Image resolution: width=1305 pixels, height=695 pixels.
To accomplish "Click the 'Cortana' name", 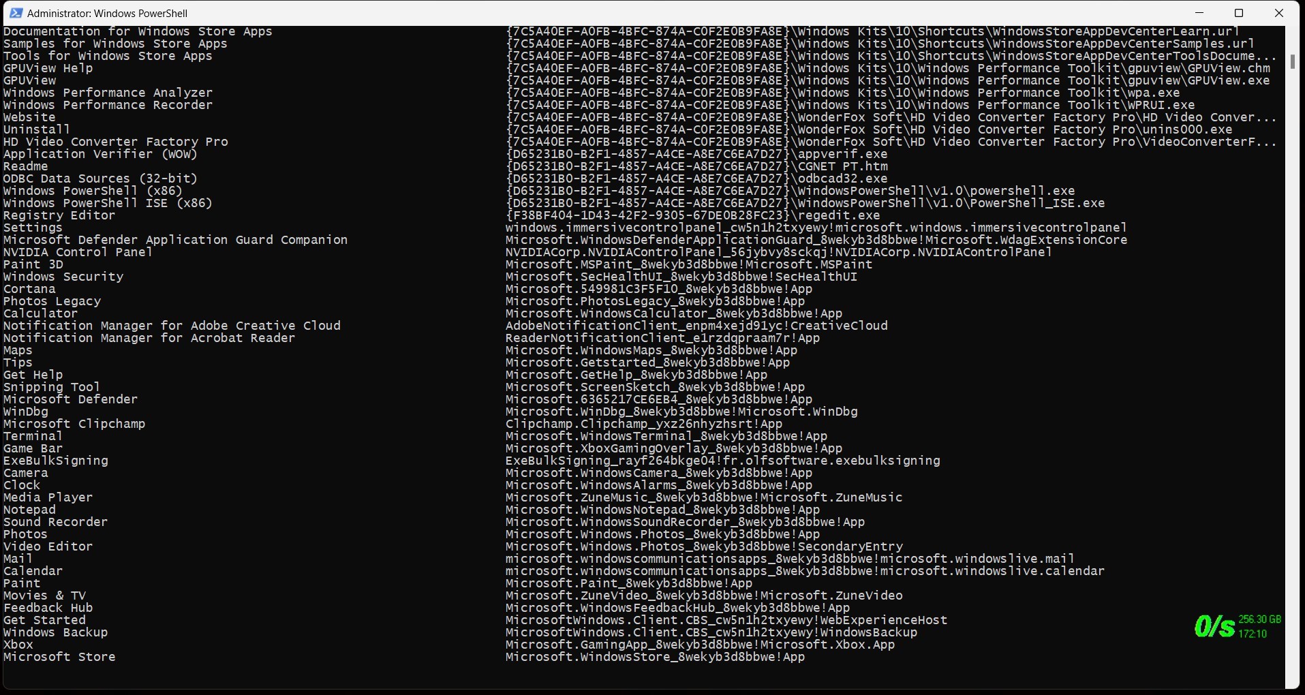I will [x=30, y=289].
